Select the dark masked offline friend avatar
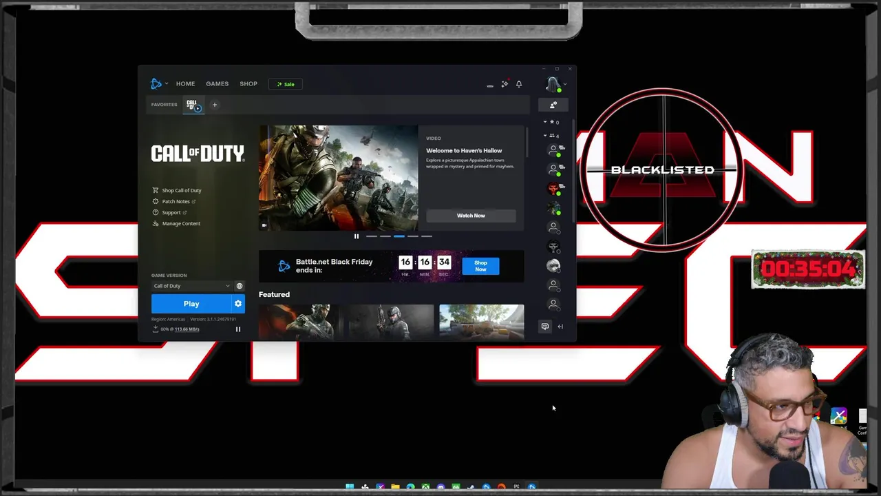 553,247
